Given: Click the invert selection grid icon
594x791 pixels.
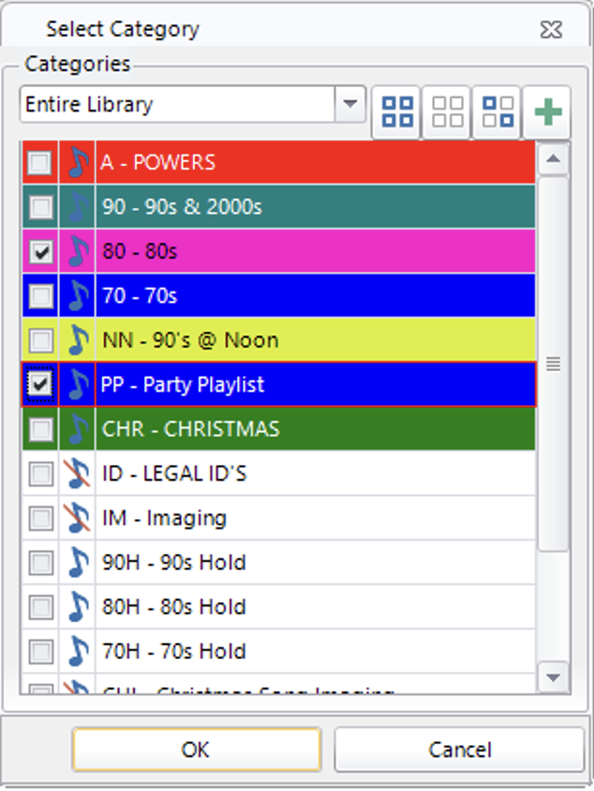Looking at the screenshot, I should [497, 112].
